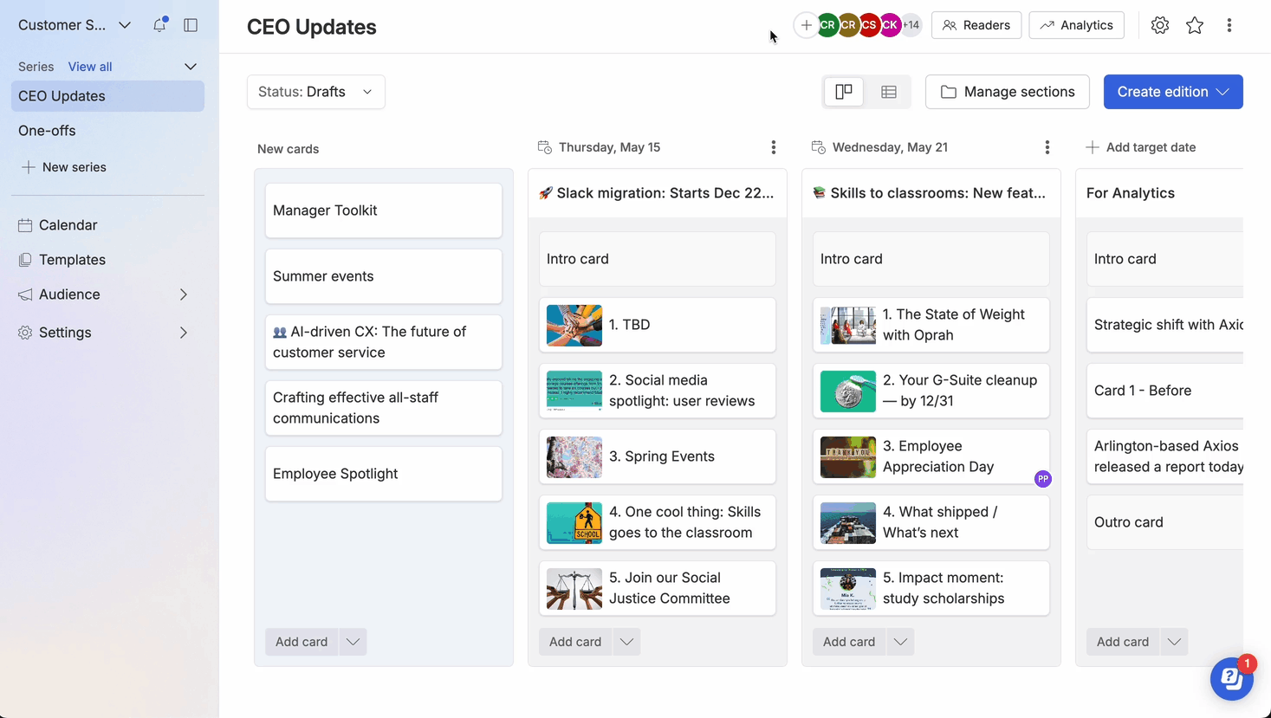Click Manage sections button
The height and width of the screenshot is (718, 1271).
pos(1008,92)
